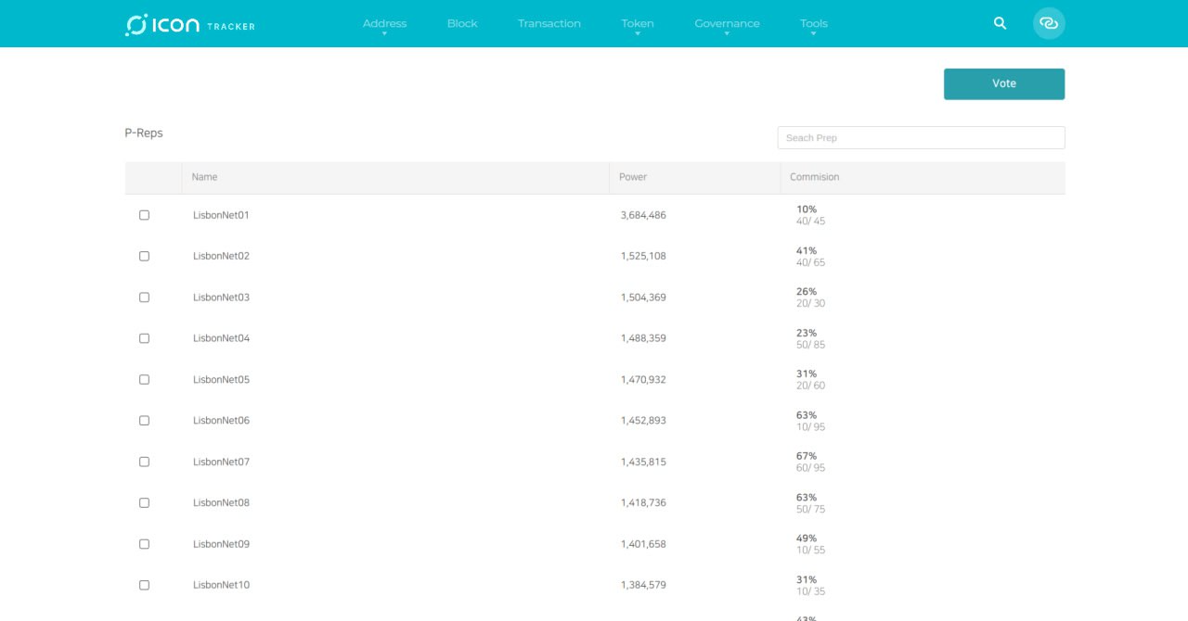Open the LisbonNet03 P-Rep name
Viewport: 1188px width, 621px height.
coord(221,298)
